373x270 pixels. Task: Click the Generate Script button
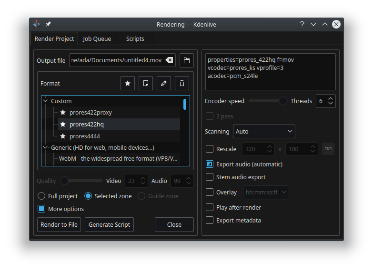[x=109, y=224]
